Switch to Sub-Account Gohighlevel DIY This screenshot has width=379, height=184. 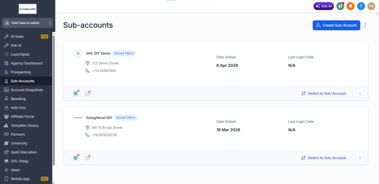323,158
